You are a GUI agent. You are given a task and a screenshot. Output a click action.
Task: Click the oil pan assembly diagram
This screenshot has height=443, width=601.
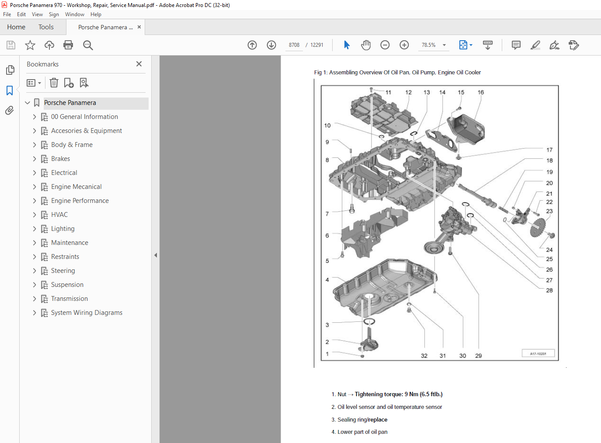pos(440,223)
